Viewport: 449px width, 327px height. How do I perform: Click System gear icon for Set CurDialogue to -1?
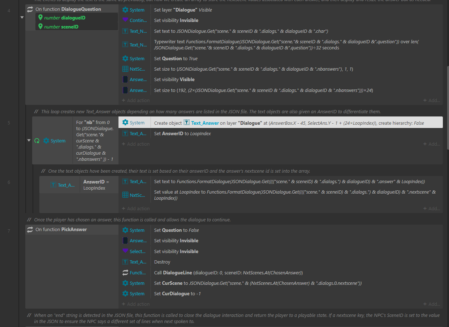pos(125,293)
